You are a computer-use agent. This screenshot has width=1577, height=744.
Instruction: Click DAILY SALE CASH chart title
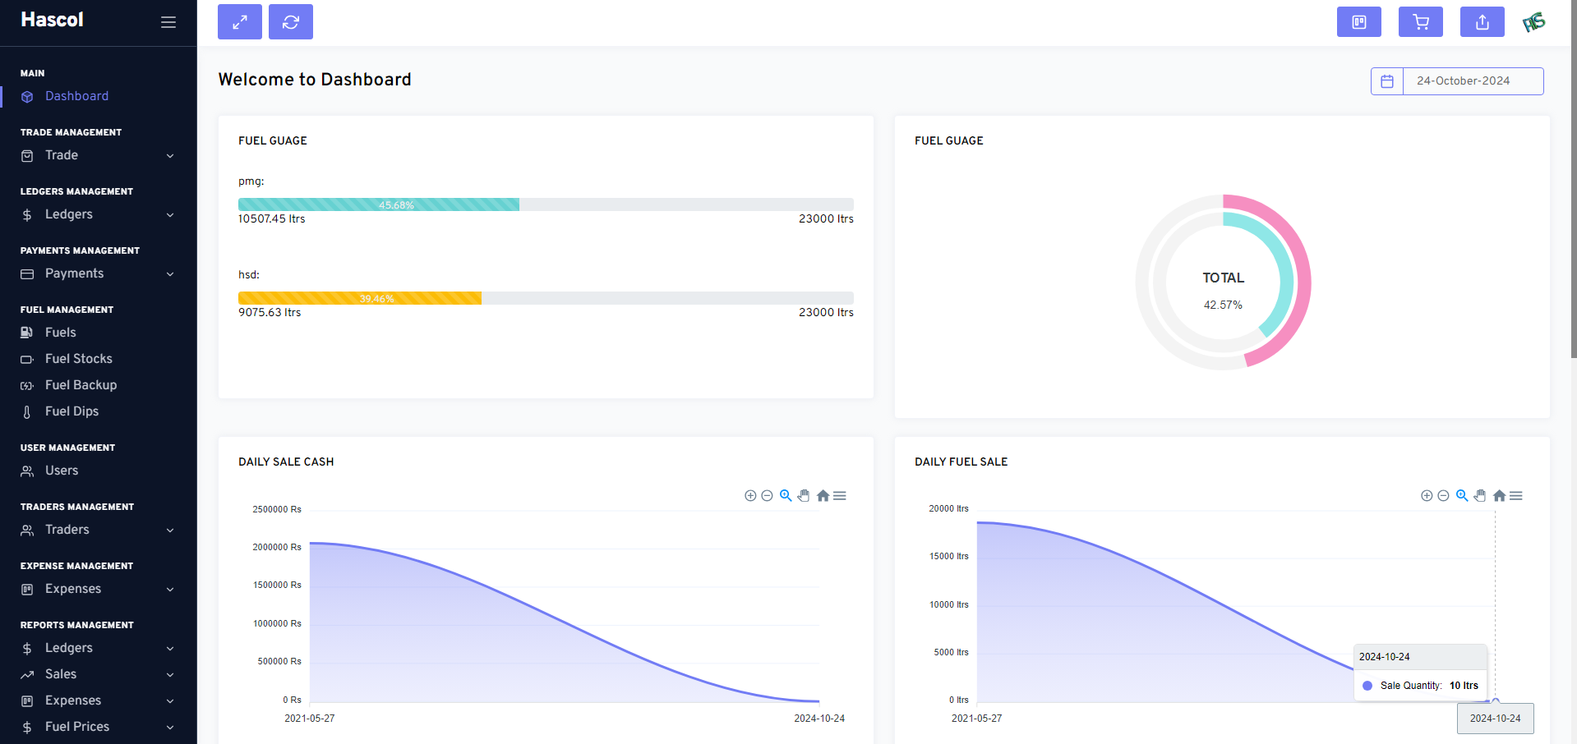(x=286, y=462)
